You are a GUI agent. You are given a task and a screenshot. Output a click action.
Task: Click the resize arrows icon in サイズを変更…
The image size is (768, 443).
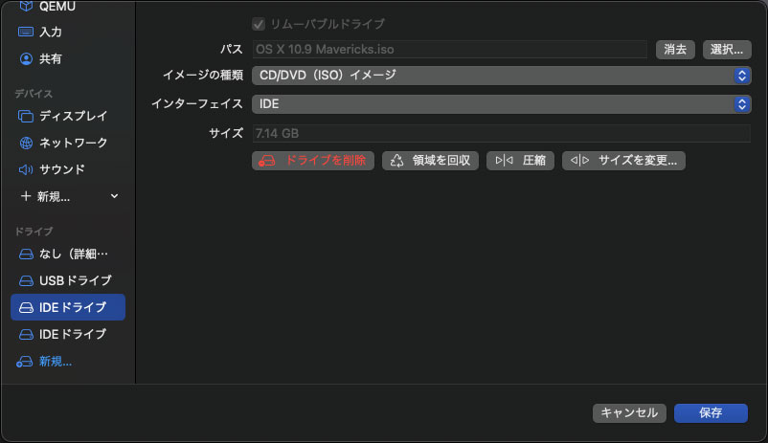580,160
